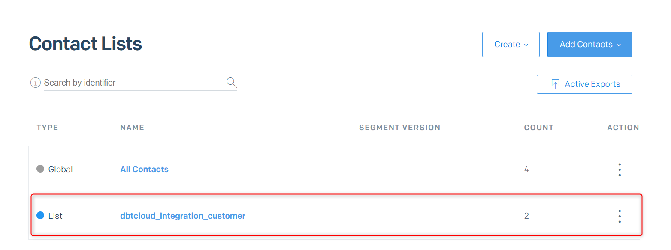Click the info icon beside search field
The image size is (671, 250).
tap(35, 83)
